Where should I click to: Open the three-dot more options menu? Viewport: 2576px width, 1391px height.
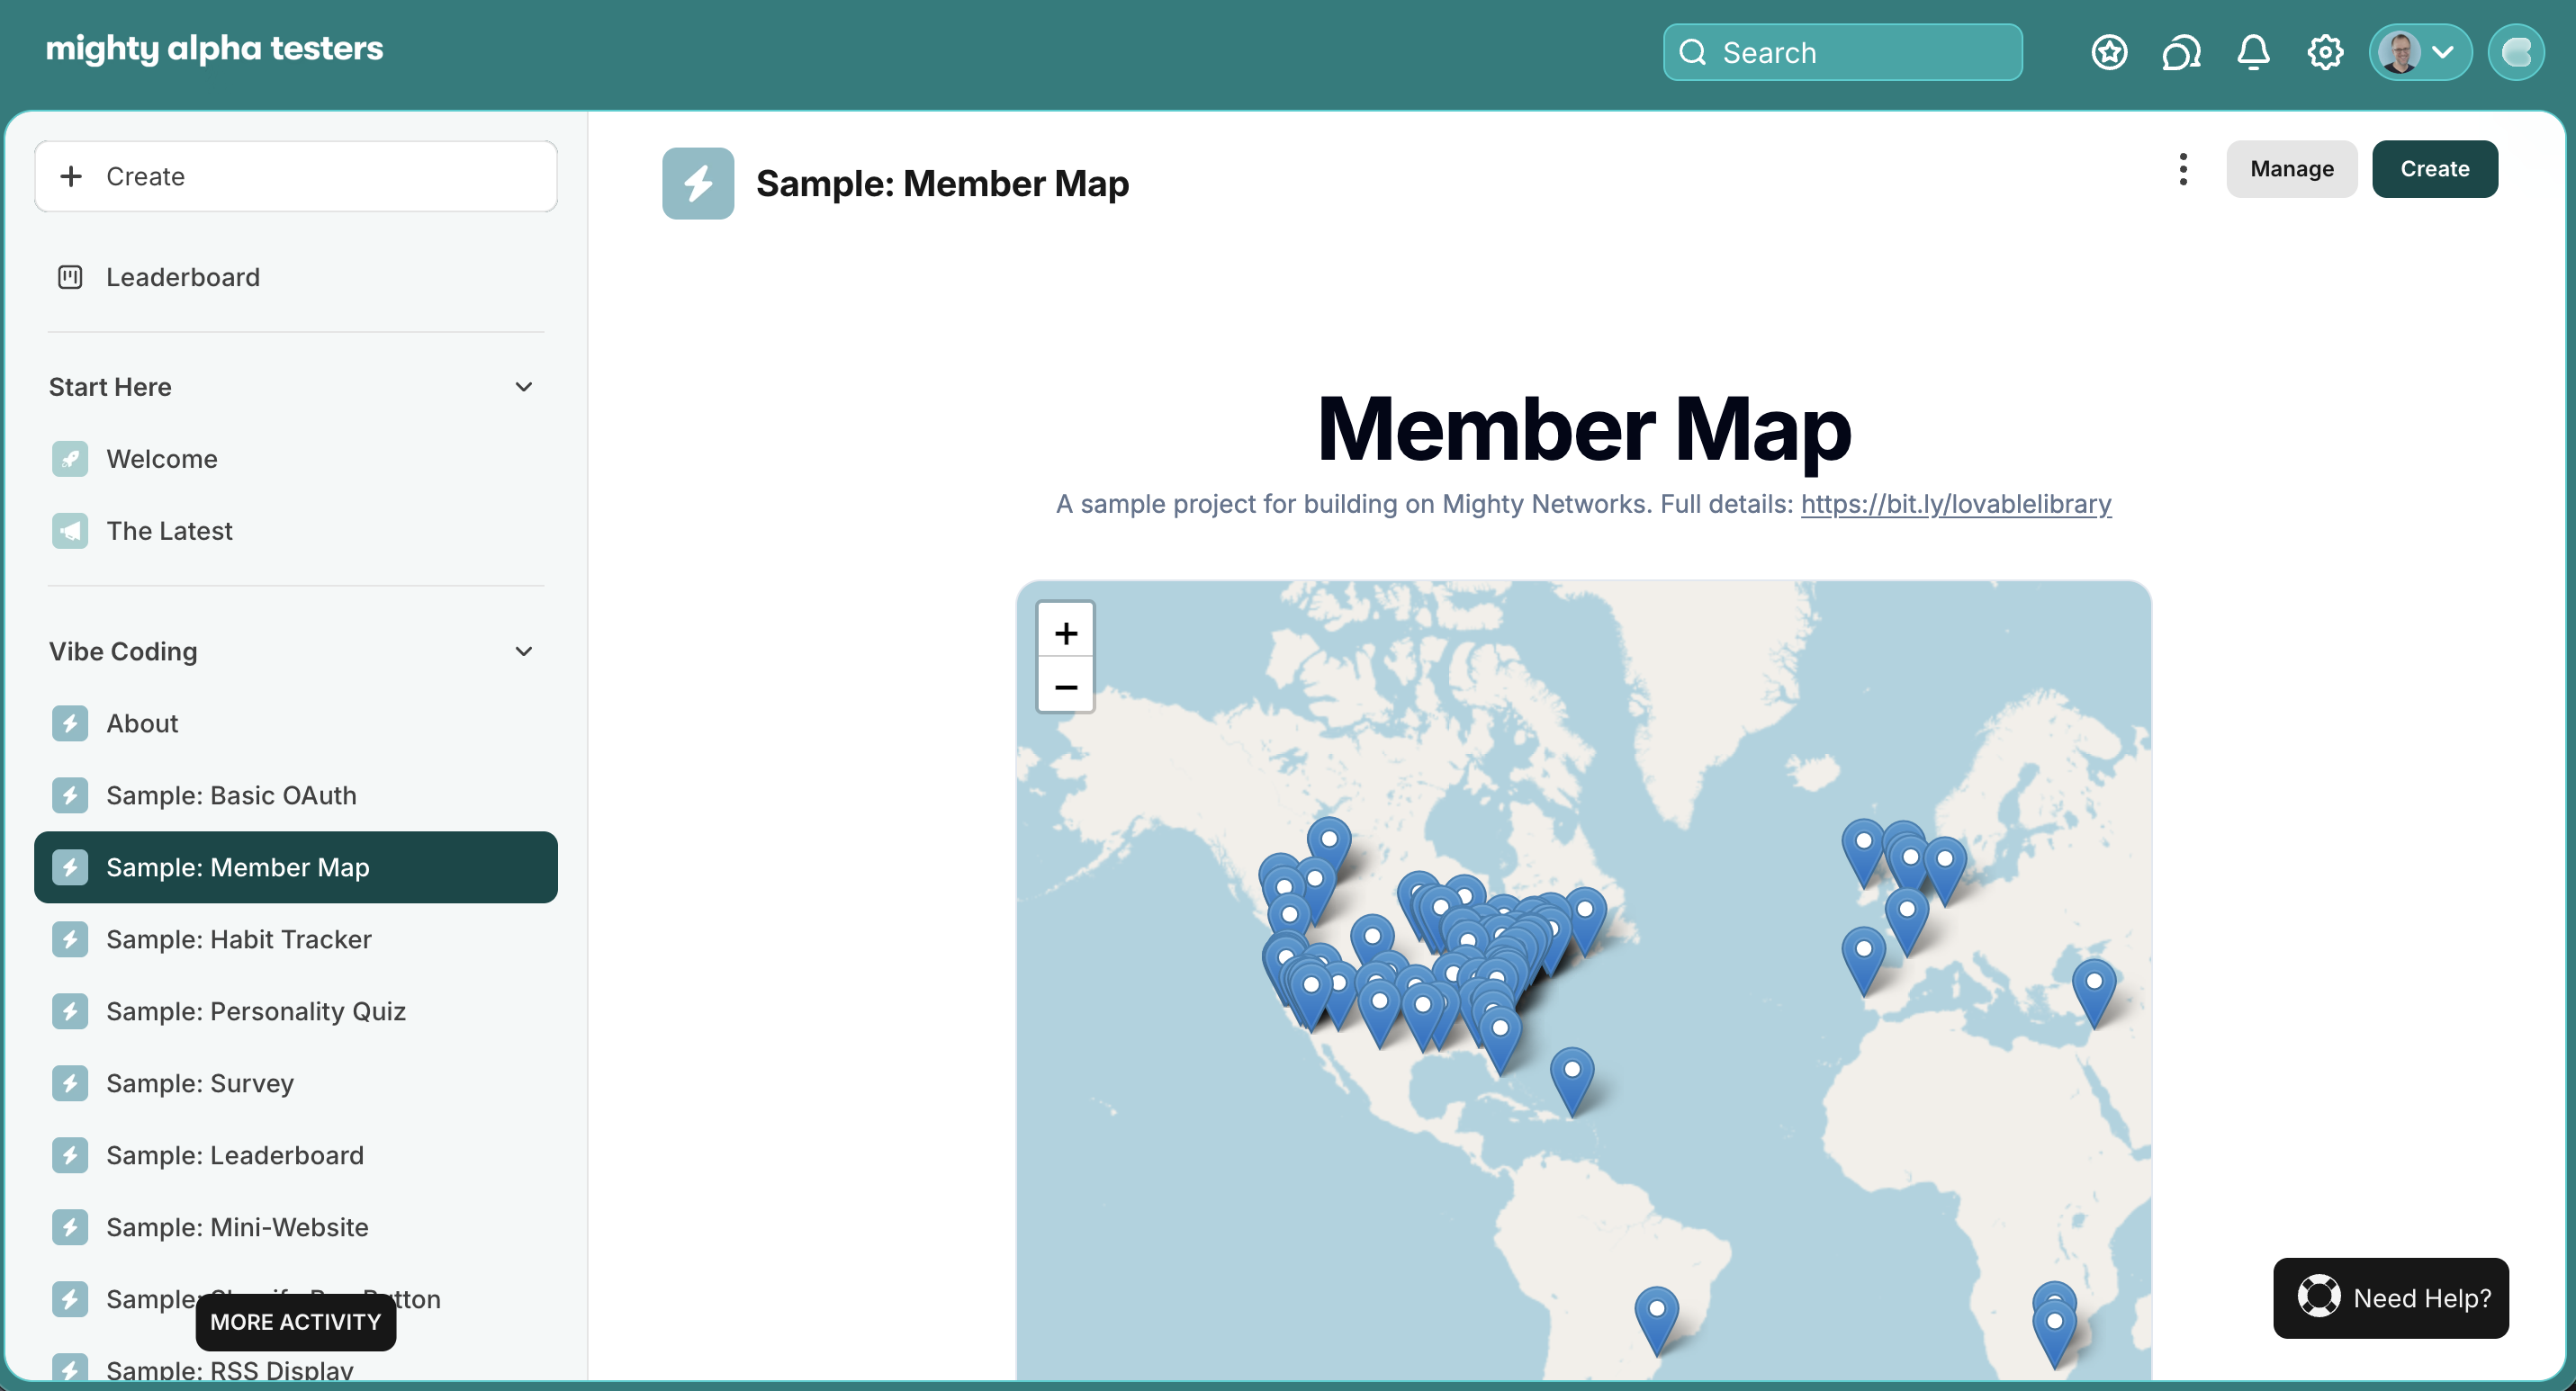(2183, 169)
